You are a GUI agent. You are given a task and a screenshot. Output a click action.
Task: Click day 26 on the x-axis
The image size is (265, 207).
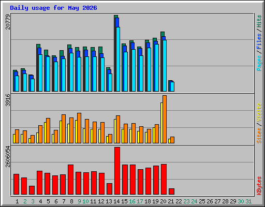click(x=210, y=201)
